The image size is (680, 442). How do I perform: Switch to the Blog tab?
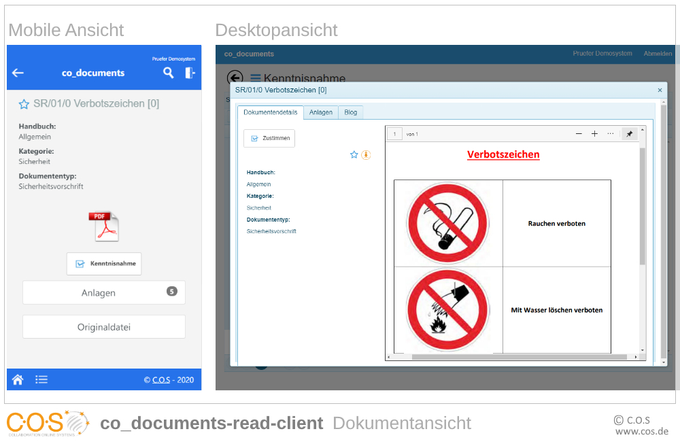[x=350, y=112]
